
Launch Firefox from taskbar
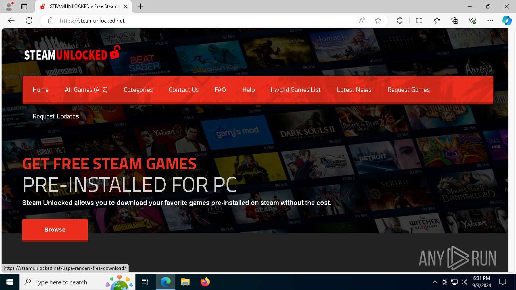205,282
